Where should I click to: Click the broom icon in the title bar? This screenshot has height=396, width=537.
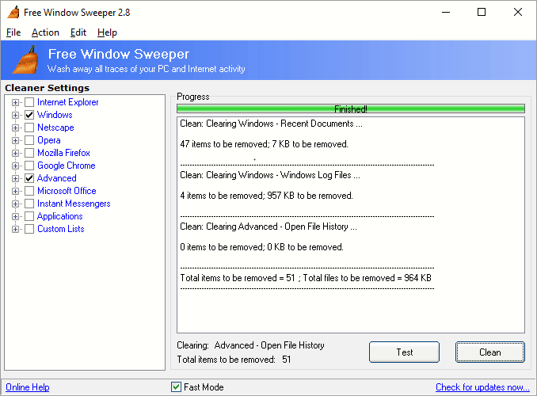point(13,13)
